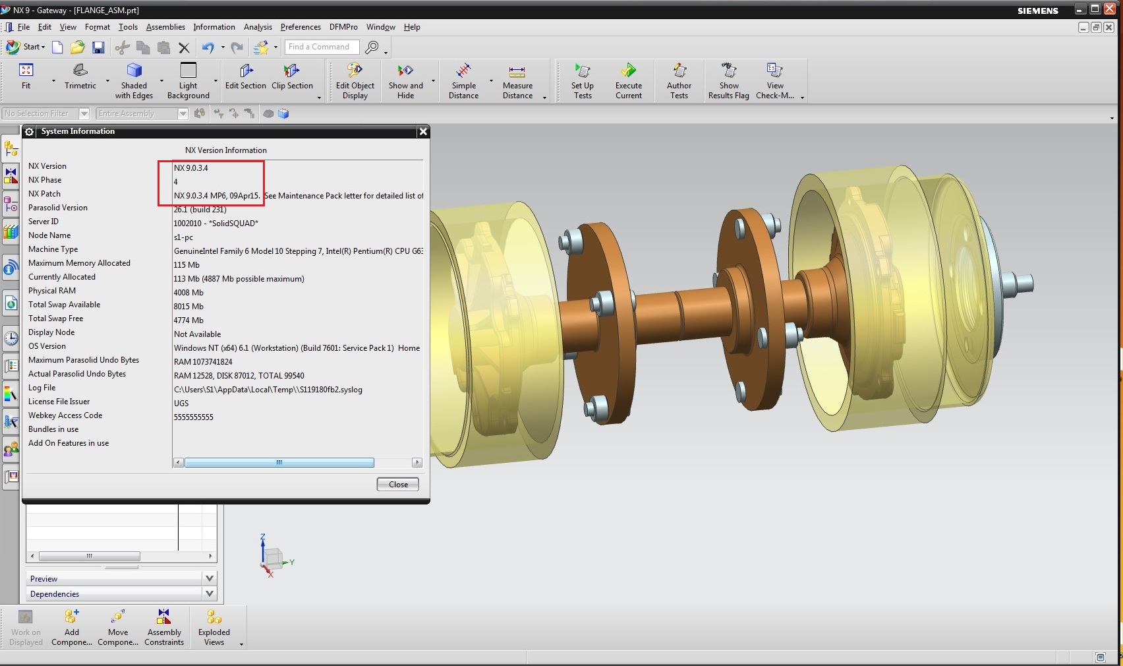Click the Command Finder magnifier icon
1123x666 pixels.
[372, 47]
